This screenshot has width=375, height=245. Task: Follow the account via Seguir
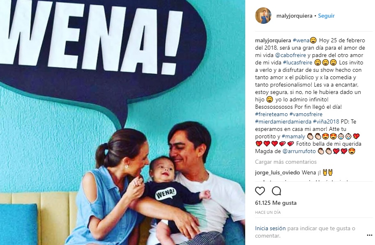click(x=326, y=16)
